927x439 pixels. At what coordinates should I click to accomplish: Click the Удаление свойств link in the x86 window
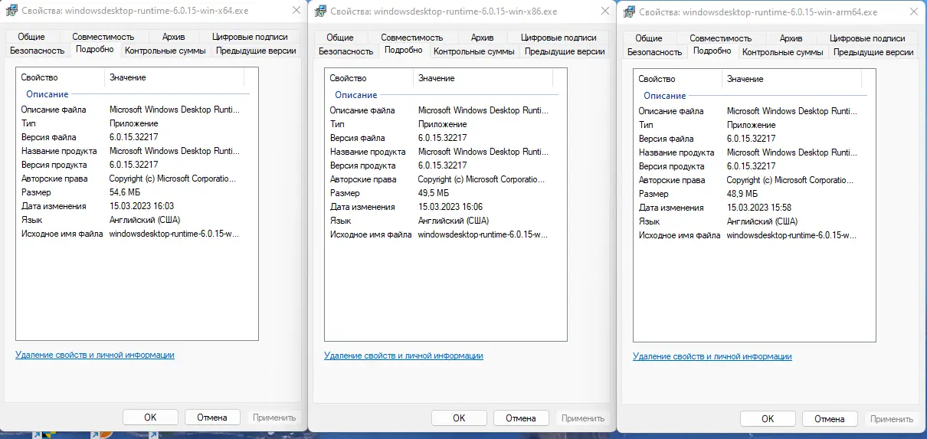[x=404, y=355]
